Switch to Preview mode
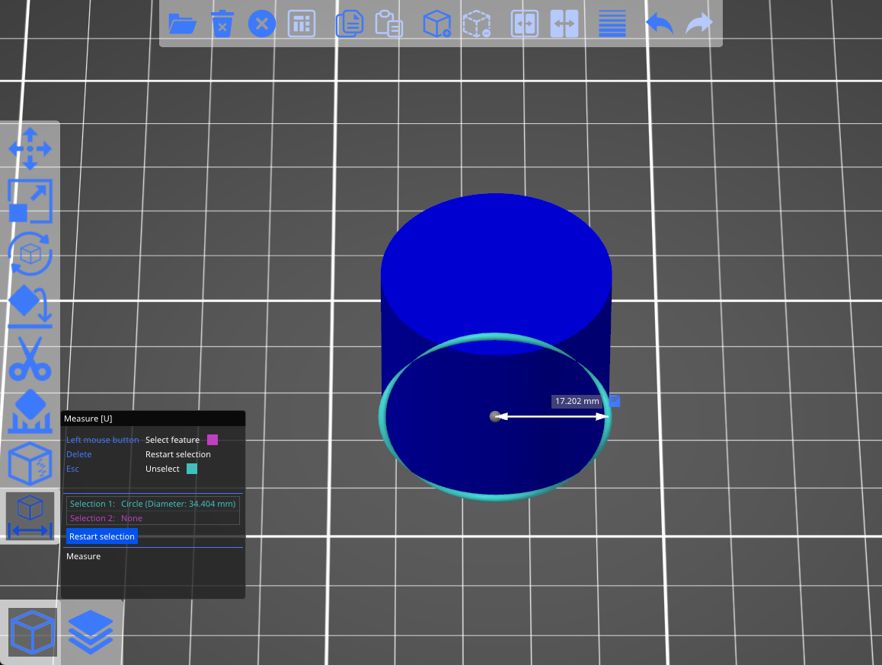Viewport: 882px width, 665px height. (91, 632)
